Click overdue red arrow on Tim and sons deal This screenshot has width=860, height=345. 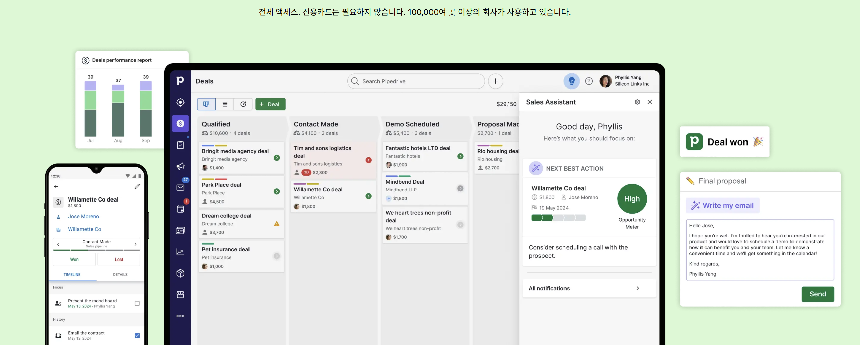coord(368,160)
